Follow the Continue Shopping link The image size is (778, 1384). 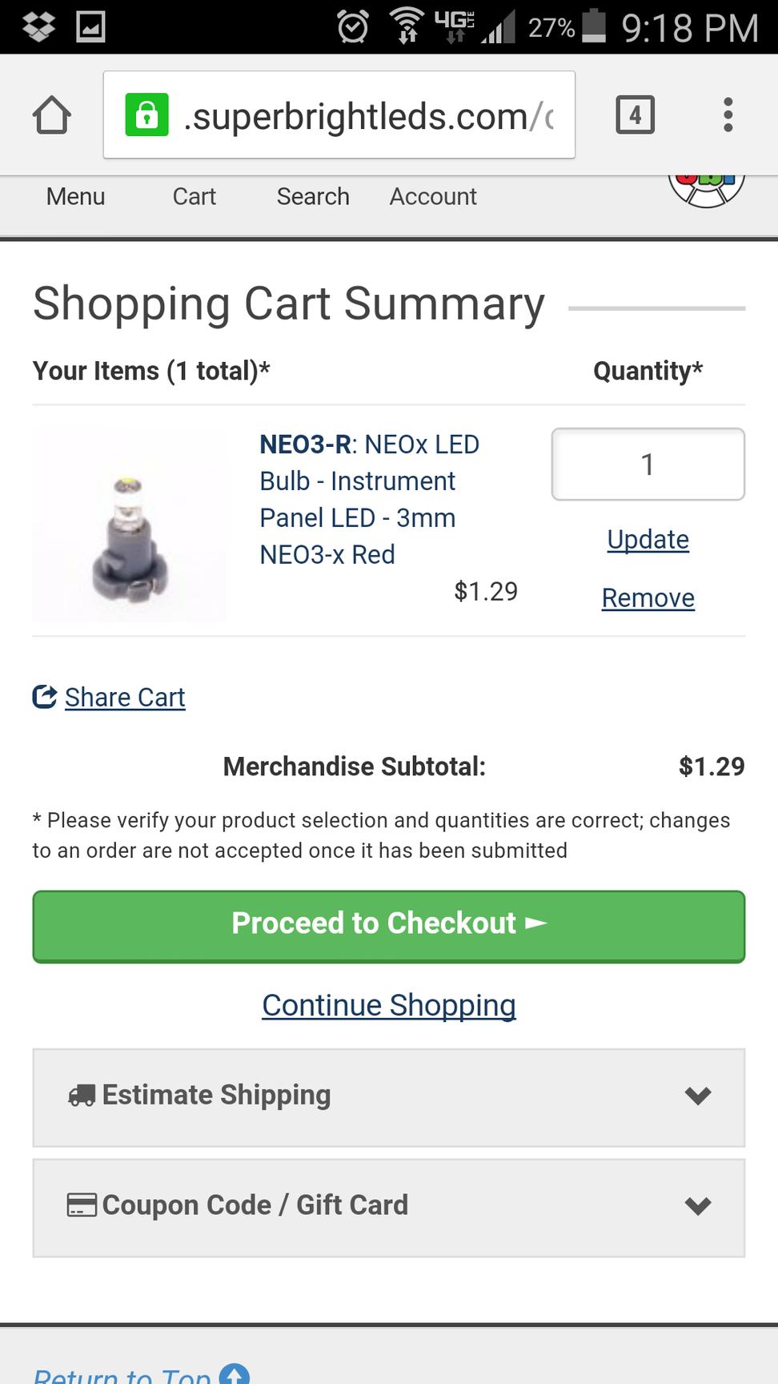pos(389,1005)
